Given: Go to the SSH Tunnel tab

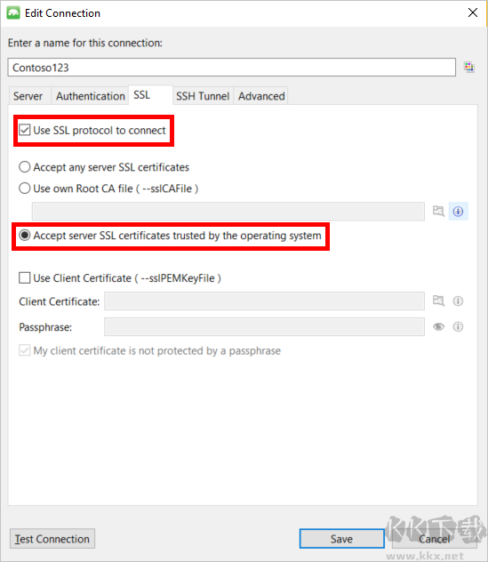Looking at the screenshot, I should point(203,96).
